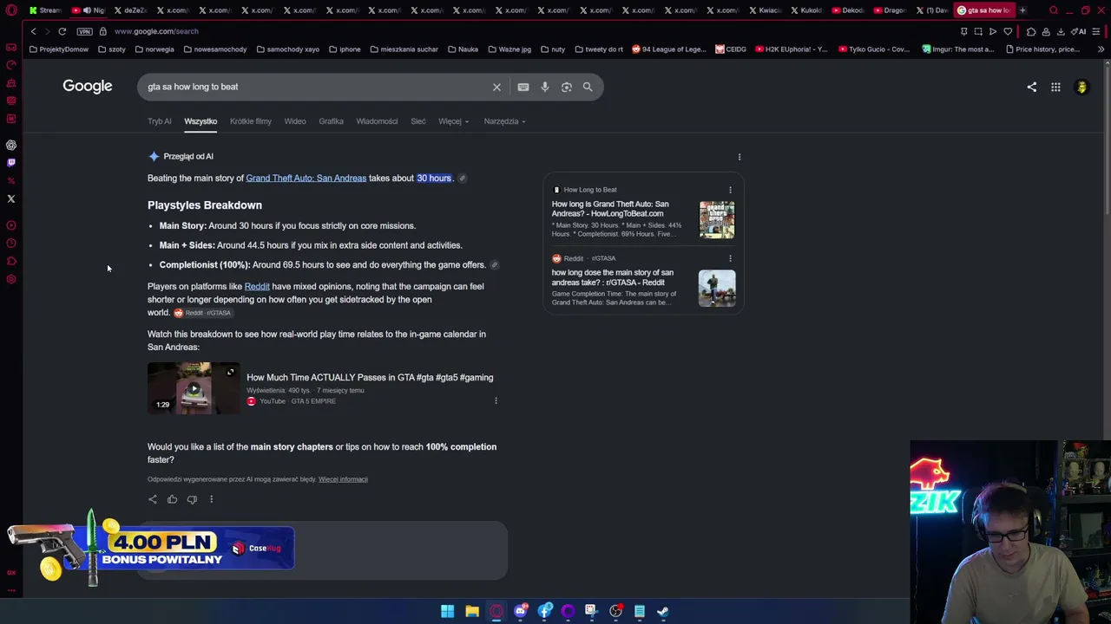Open the r/GTASA Reddit source thread

613,277
